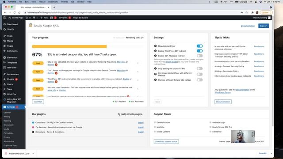The image size is (283, 159).
Task: Open Users icon in sidebar
Action: (x=5, y=84)
